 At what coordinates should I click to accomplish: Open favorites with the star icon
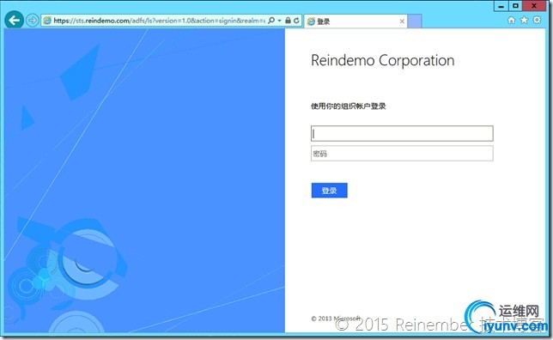point(524,20)
